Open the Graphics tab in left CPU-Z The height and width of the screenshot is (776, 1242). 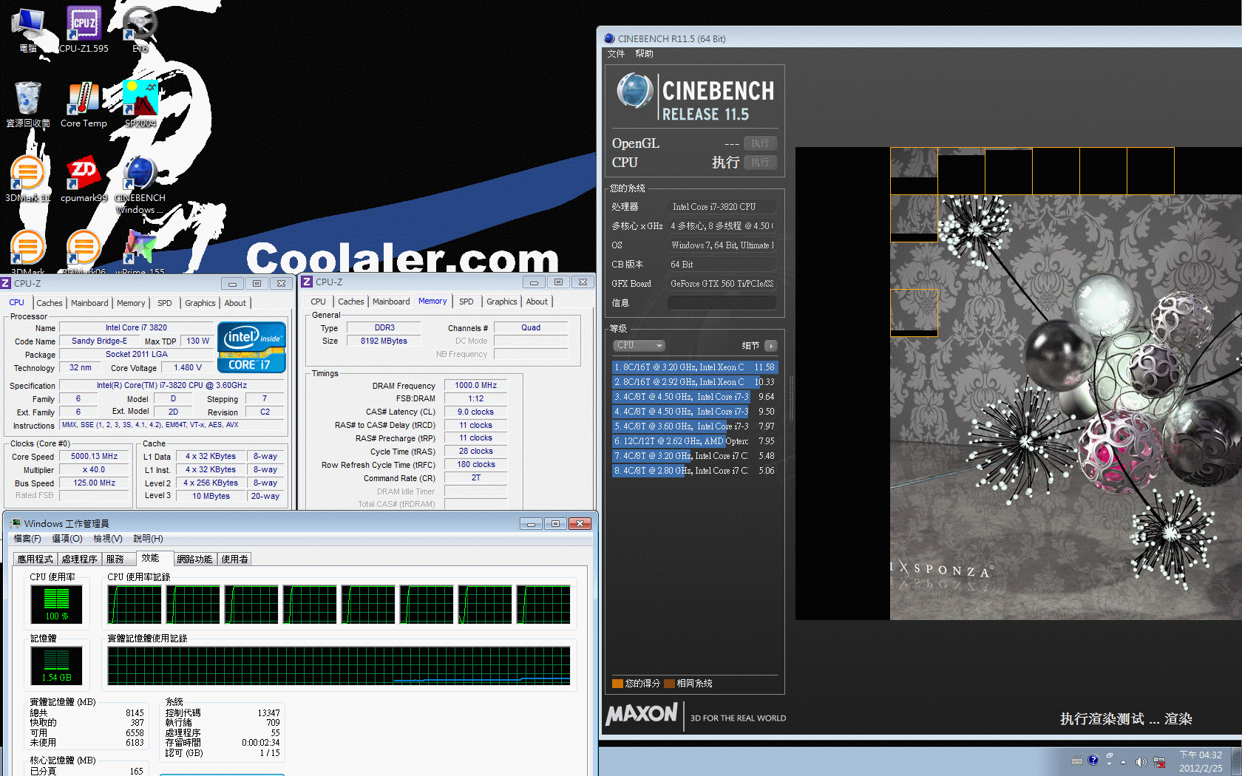pyautogui.click(x=200, y=303)
